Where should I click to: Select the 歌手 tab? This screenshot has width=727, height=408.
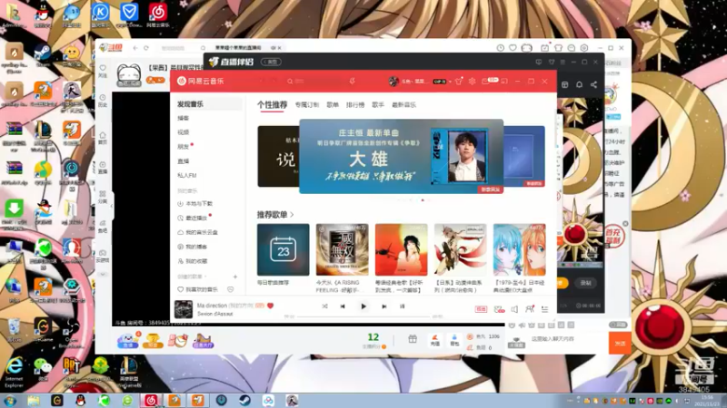point(378,105)
